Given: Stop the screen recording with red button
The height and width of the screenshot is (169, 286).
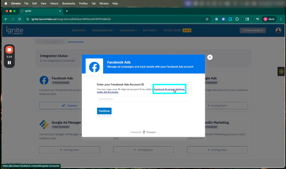Looking at the screenshot, I should tap(9, 50).
